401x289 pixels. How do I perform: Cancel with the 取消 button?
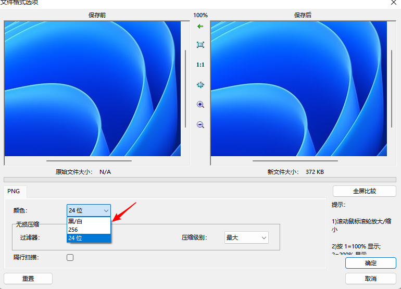[x=371, y=279]
